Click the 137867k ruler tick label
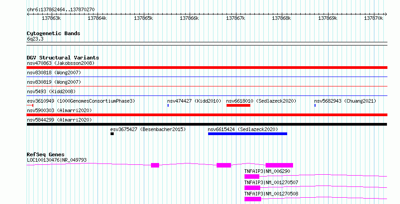400x204 pixels. click(x=236, y=18)
